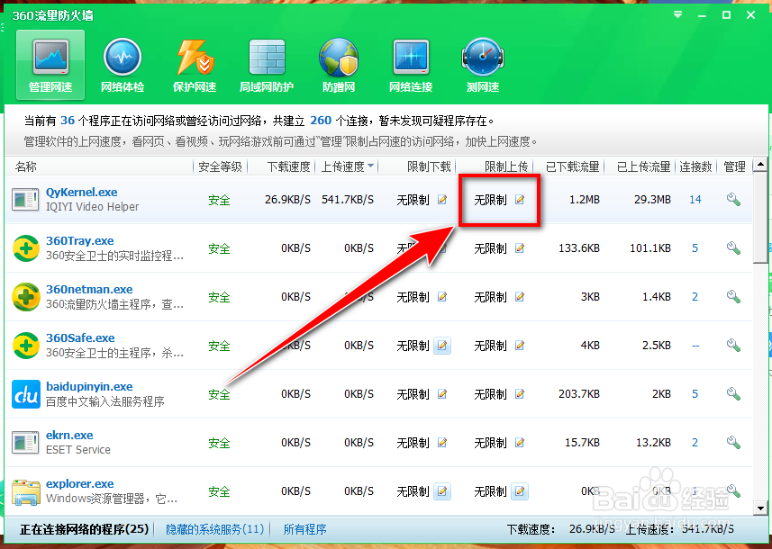This screenshot has width=772, height=549.
Task: Click 29.3MB uploaded traffic value
Action: (652, 200)
